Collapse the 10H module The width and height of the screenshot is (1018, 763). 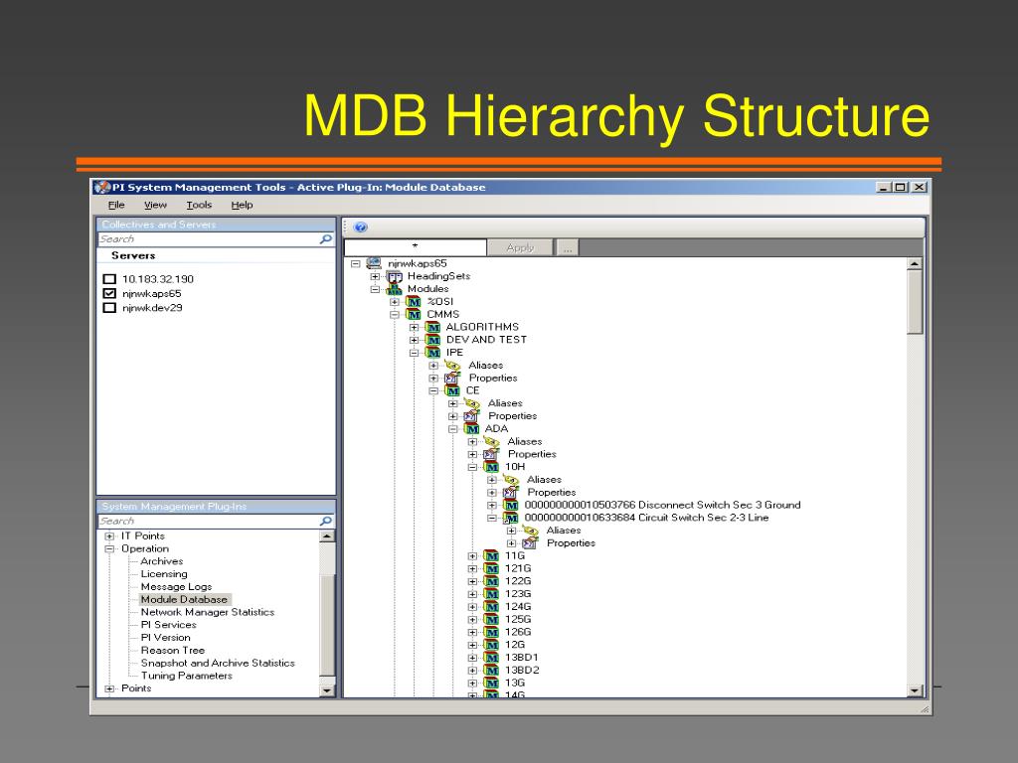[472, 467]
